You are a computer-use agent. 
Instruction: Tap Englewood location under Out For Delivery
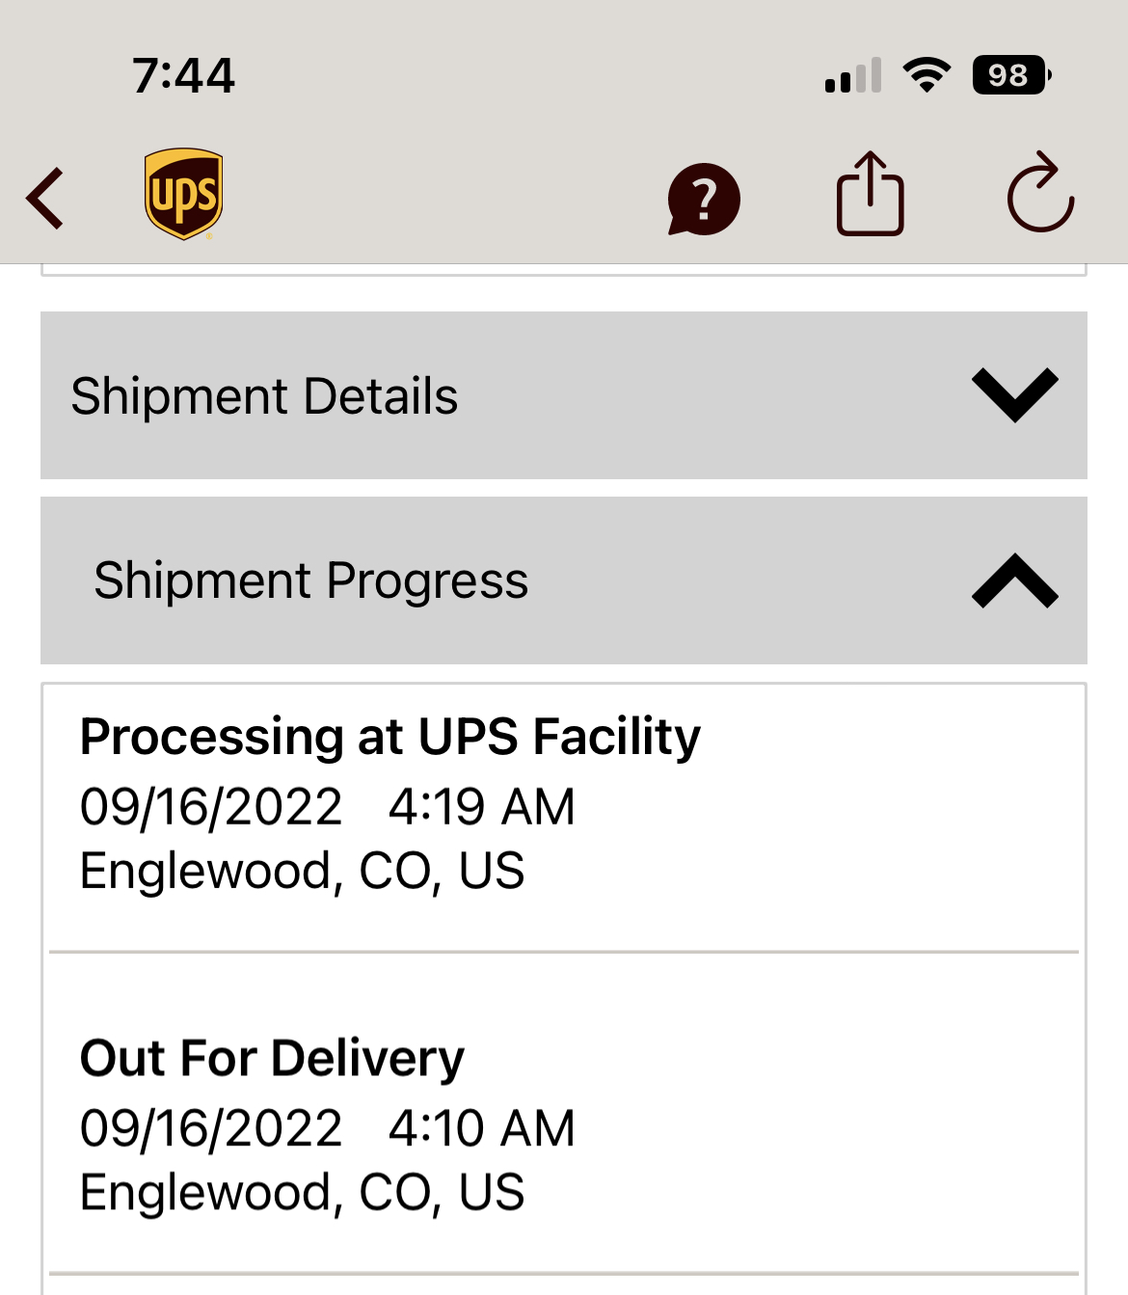click(x=302, y=1192)
